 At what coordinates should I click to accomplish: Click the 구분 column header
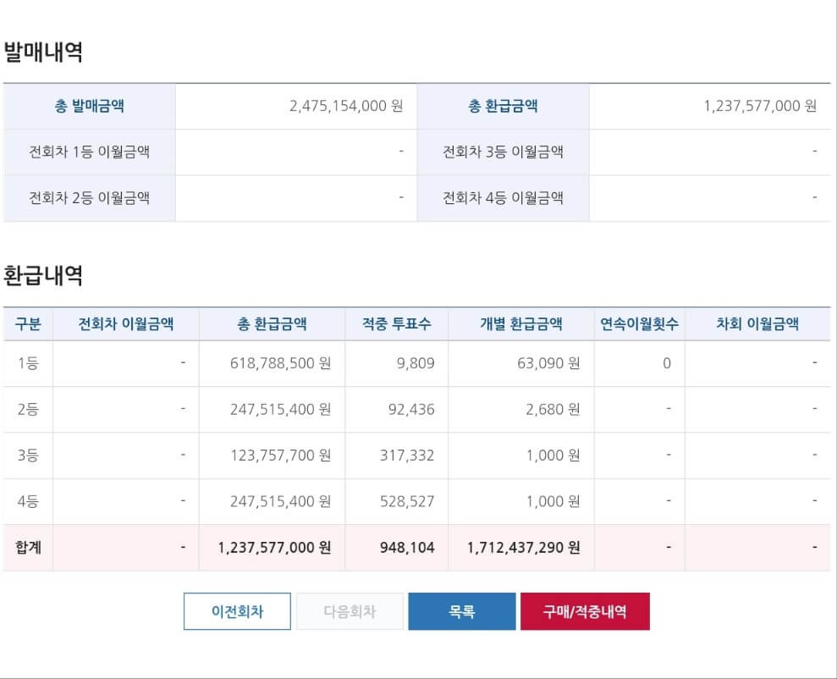click(x=28, y=323)
